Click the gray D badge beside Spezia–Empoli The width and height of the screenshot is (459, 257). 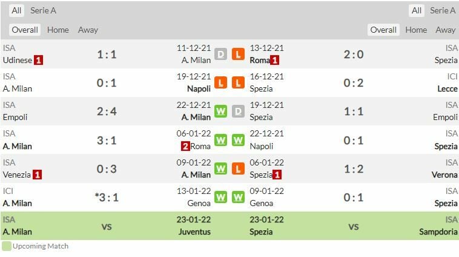[x=238, y=112]
